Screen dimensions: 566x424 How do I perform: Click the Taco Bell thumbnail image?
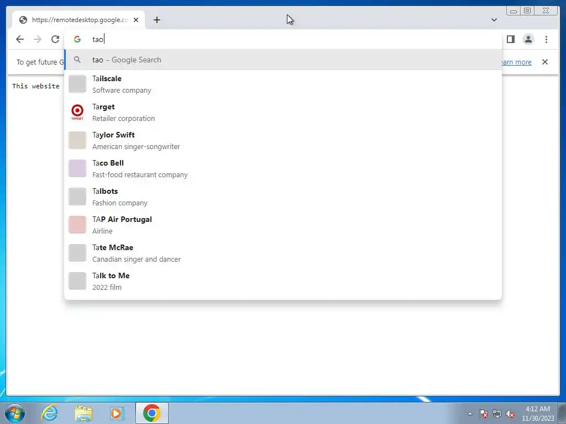tap(77, 168)
